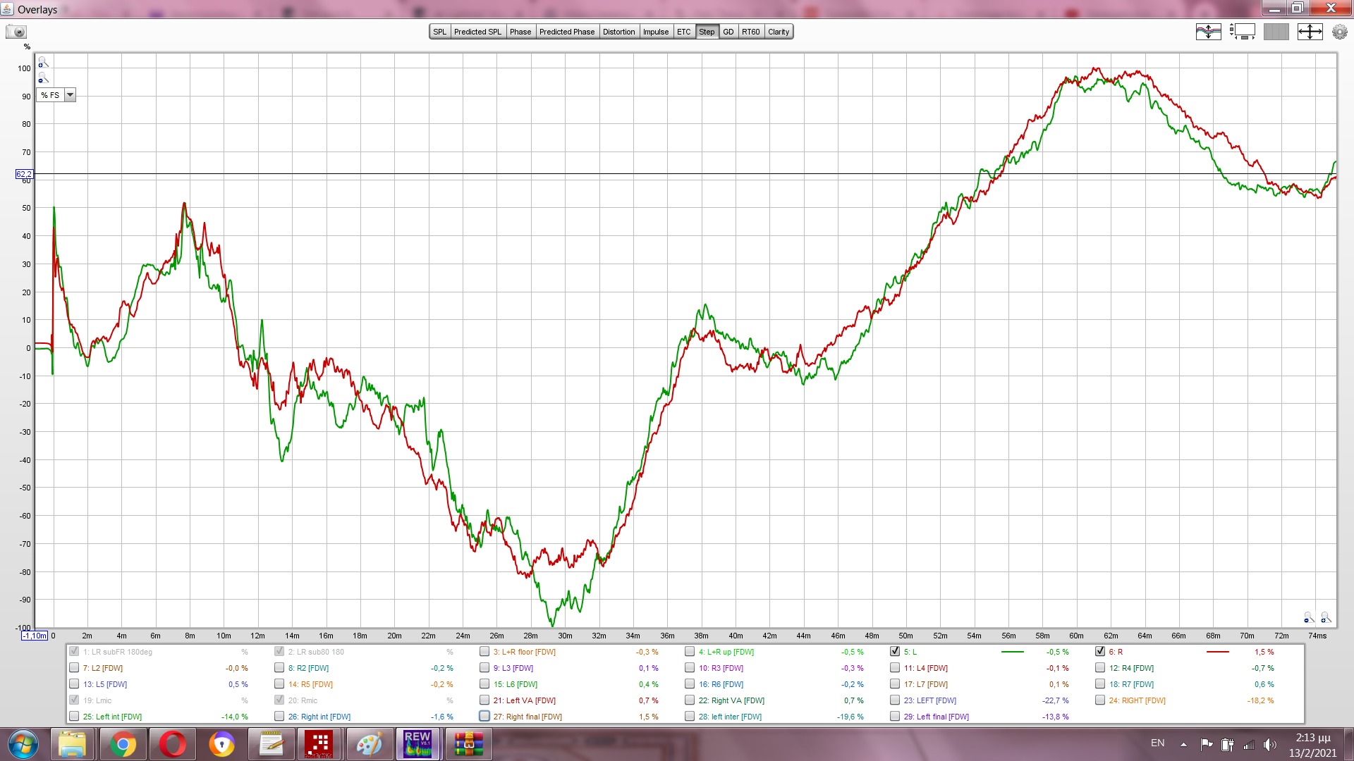Click the gray frequency bands icon
This screenshot has height=761, width=1354.
(x=1276, y=32)
